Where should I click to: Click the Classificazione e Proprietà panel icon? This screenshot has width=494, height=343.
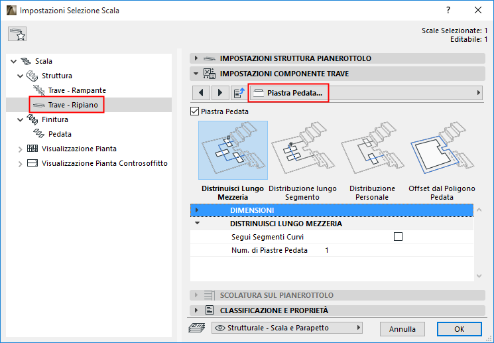point(210,310)
